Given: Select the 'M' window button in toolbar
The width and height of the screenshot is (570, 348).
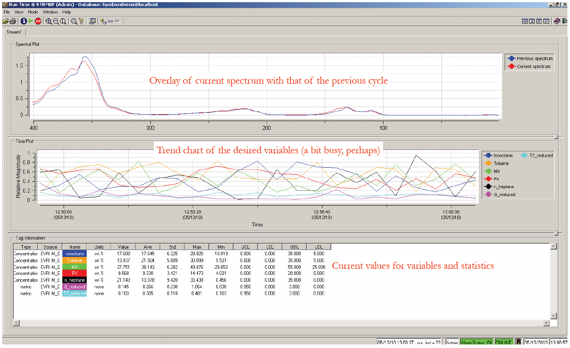Looking at the screenshot, I should (525, 21).
